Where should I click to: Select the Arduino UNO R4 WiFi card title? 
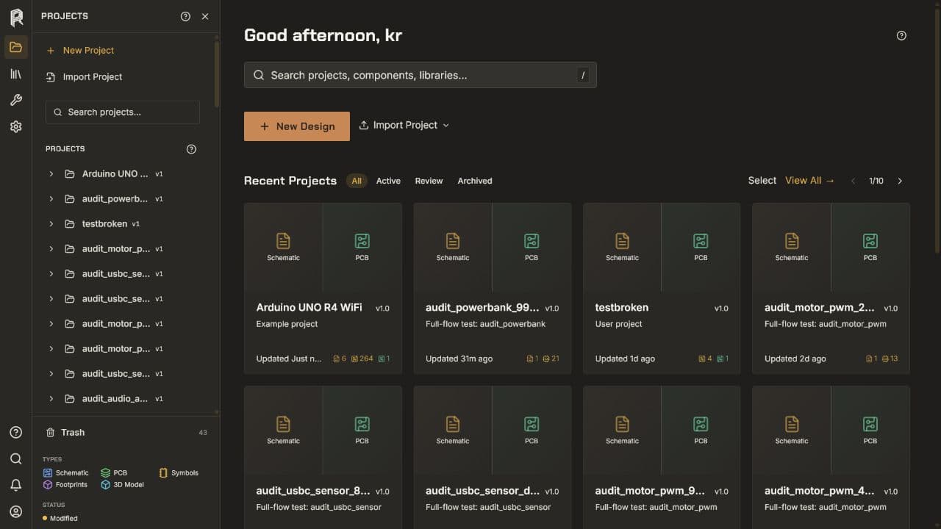310,308
